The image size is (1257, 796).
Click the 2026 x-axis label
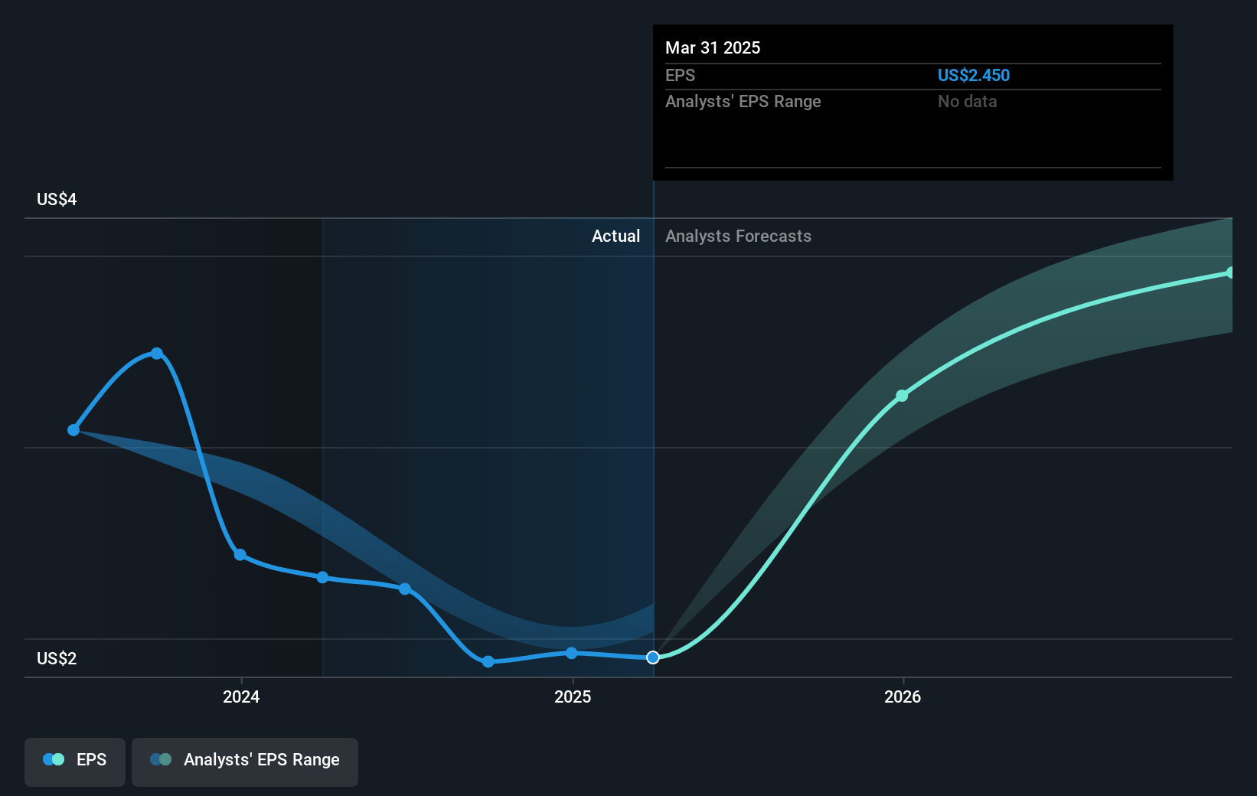pos(903,696)
